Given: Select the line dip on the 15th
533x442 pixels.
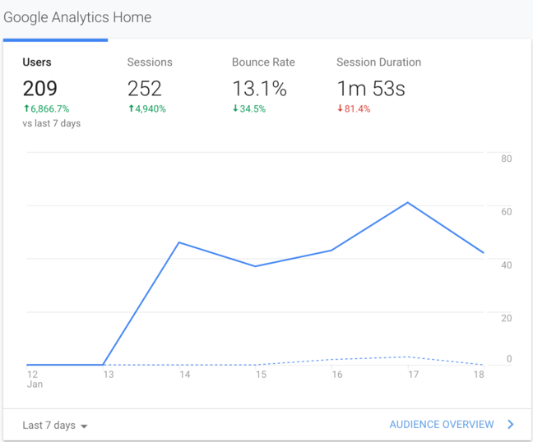Looking at the screenshot, I should click(x=256, y=266).
